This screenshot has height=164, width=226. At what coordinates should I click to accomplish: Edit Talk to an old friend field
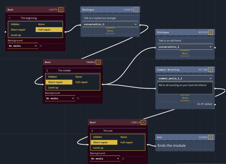pos(185,41)
